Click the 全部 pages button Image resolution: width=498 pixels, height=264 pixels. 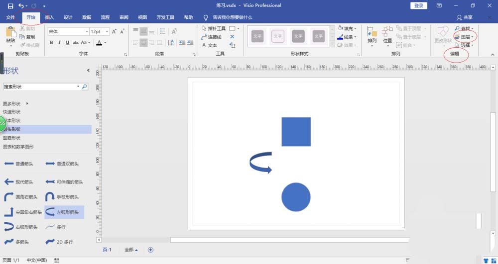(131, 250)
